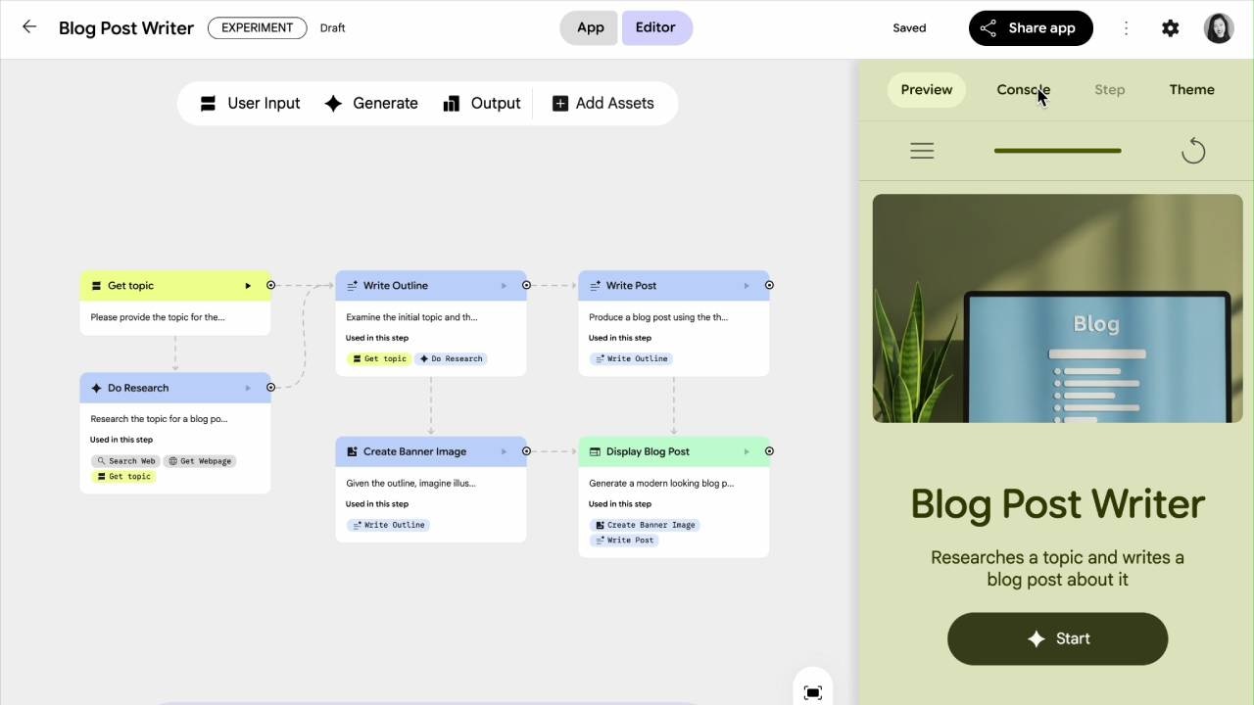The image size is (1254, 705).
Task: Click the Write Outline output port
Action: point(526,286)
